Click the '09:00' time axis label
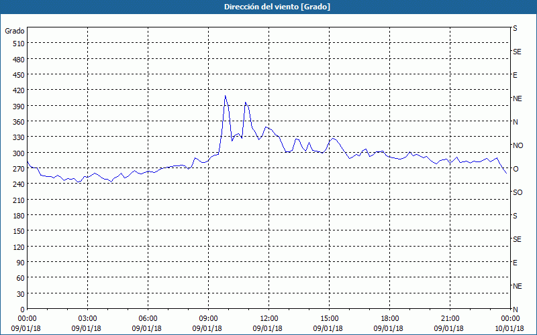537x335 pixels. pyautogui.click(x=208, y=319)
